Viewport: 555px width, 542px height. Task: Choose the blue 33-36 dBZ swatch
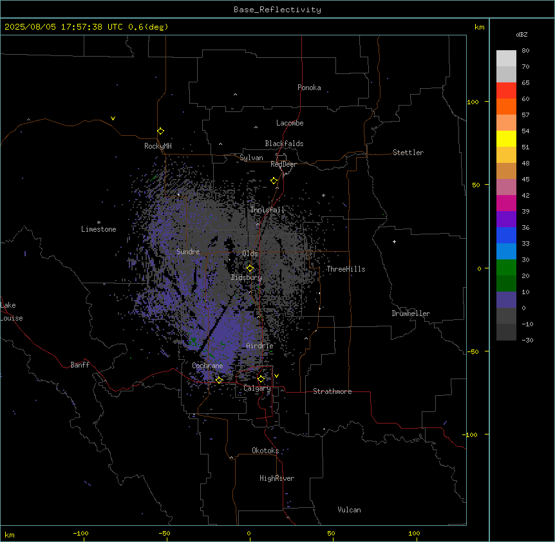pyautogui.click(x=506, y=235)
